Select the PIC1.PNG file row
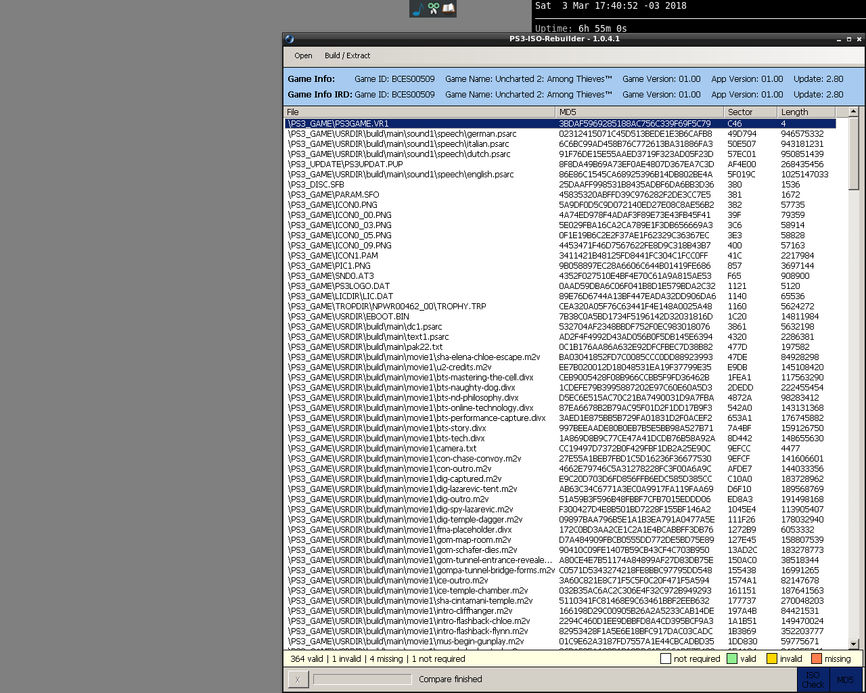The width and height of the screenshot is (866, 693). click(560, 265)
